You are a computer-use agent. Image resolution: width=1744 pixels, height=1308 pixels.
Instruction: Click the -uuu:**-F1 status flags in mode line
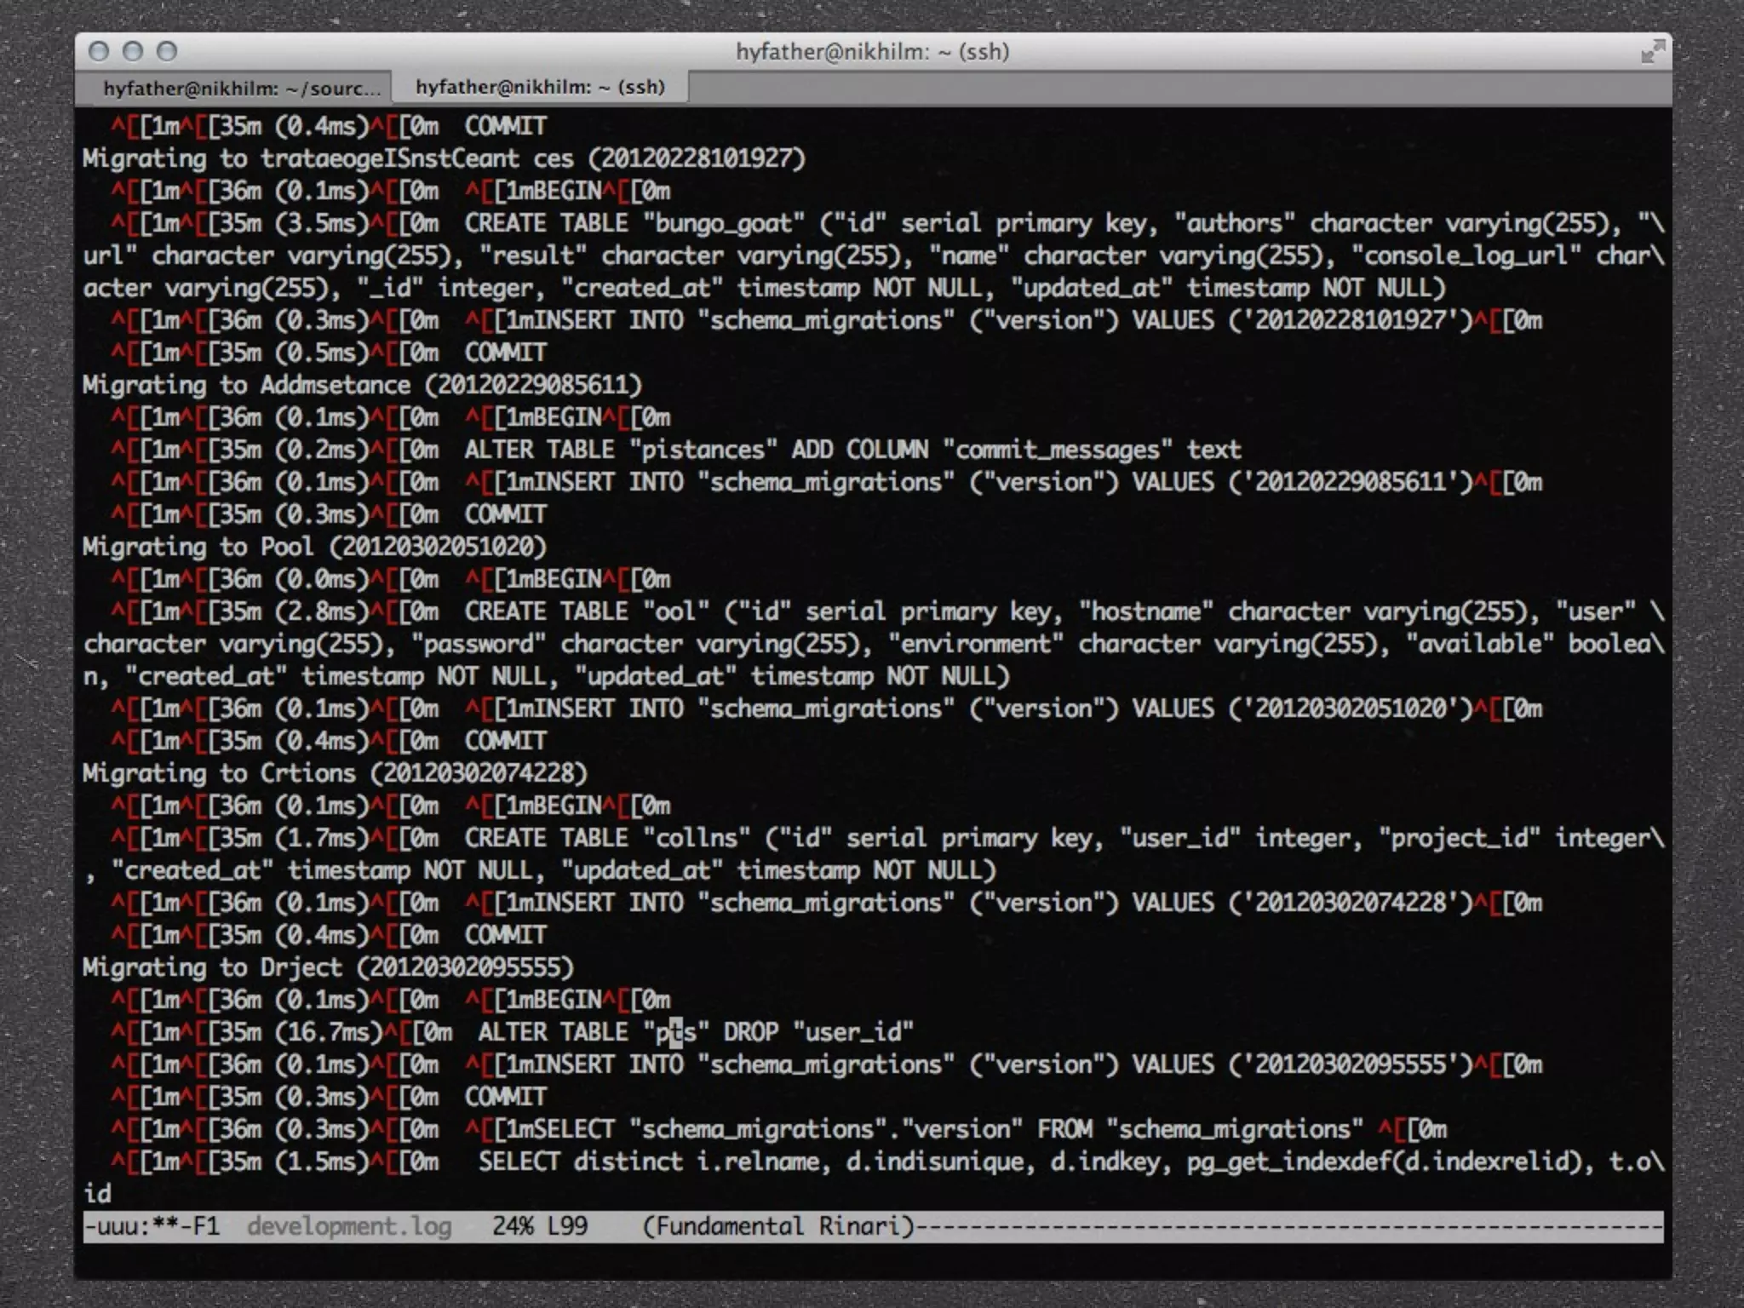pyautogui.click(x=152, y=1226)
